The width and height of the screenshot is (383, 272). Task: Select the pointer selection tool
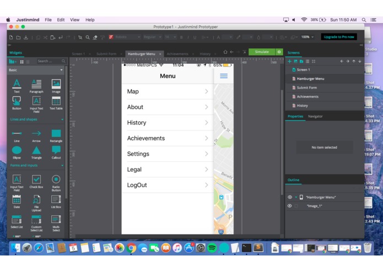[80, 37]
